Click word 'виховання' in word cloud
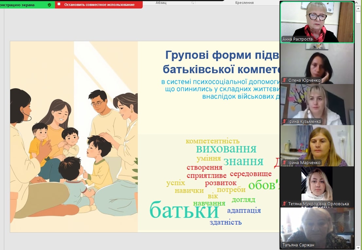 coord(226,149)
